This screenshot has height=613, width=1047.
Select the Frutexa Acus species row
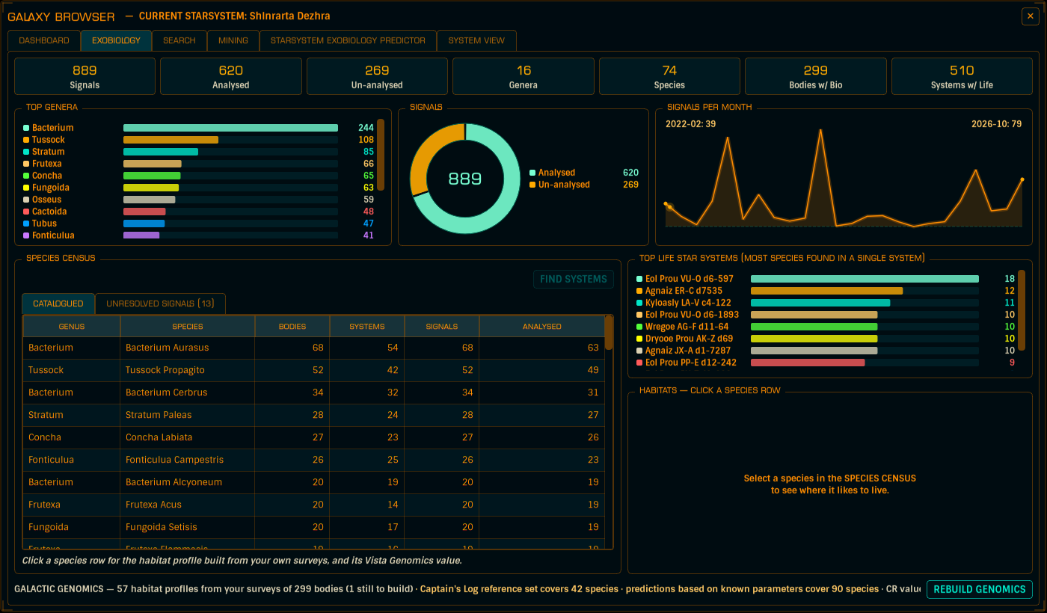point(314,505)
